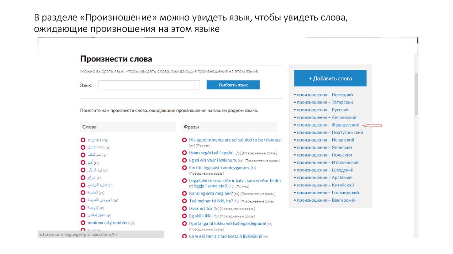
Task: Open phrase 'Eg skilji ikki.'
Action: 201,216
